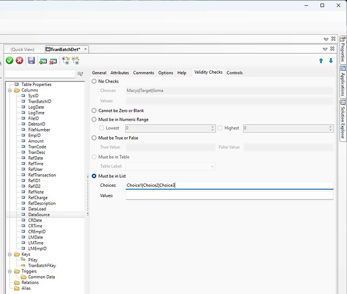Click the add column toolbar icon

point(43,61)
